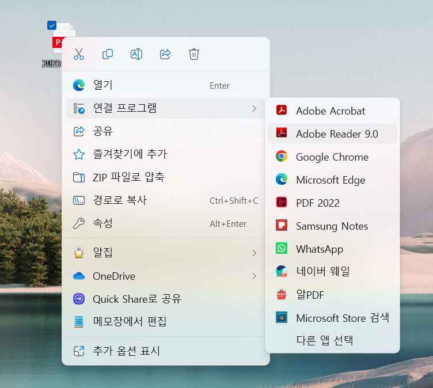Click the zip folder icon for ZIP 파일로 압축
The height and width of the screenshot is (388, 433).
coord(79,177)
